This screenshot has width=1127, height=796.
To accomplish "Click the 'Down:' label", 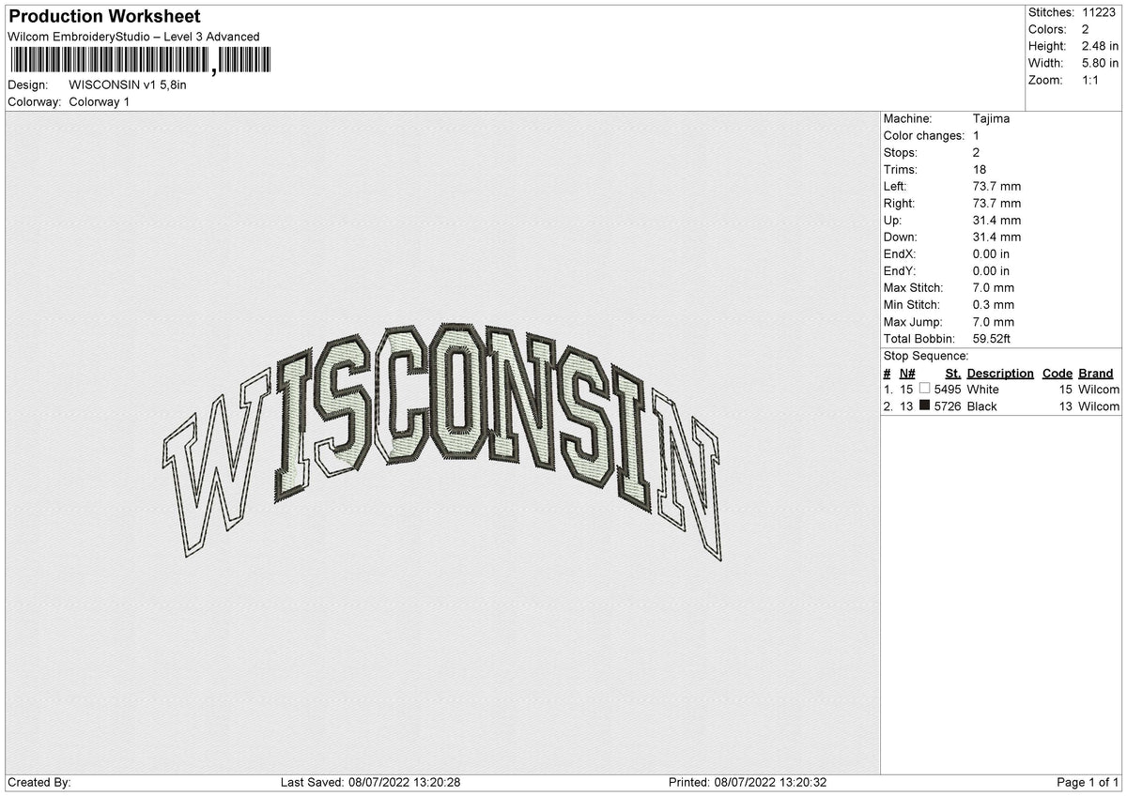I will coord(901,237).
